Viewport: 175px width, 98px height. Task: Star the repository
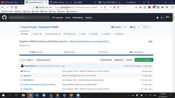[x=133, y=27]
